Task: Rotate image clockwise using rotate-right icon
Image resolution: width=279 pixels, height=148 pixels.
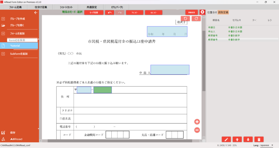Action: click(196, 18)
